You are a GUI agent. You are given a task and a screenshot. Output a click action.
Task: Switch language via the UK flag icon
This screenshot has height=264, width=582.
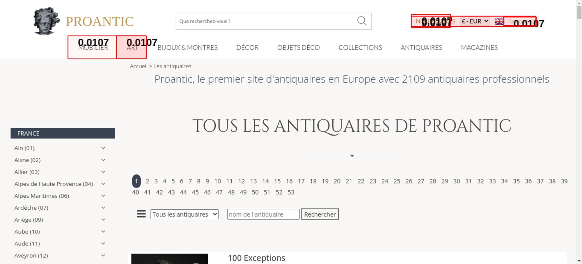point(499,21)
